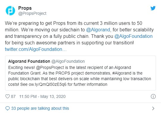The width and height of the screenshot is (161, 113).
Task: Visit the @PropsProject handle
Action: 32,14
